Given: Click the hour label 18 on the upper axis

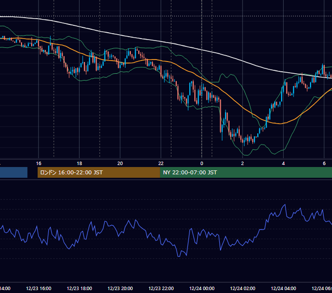Looking at the screenshot, I should click(80, 164).
